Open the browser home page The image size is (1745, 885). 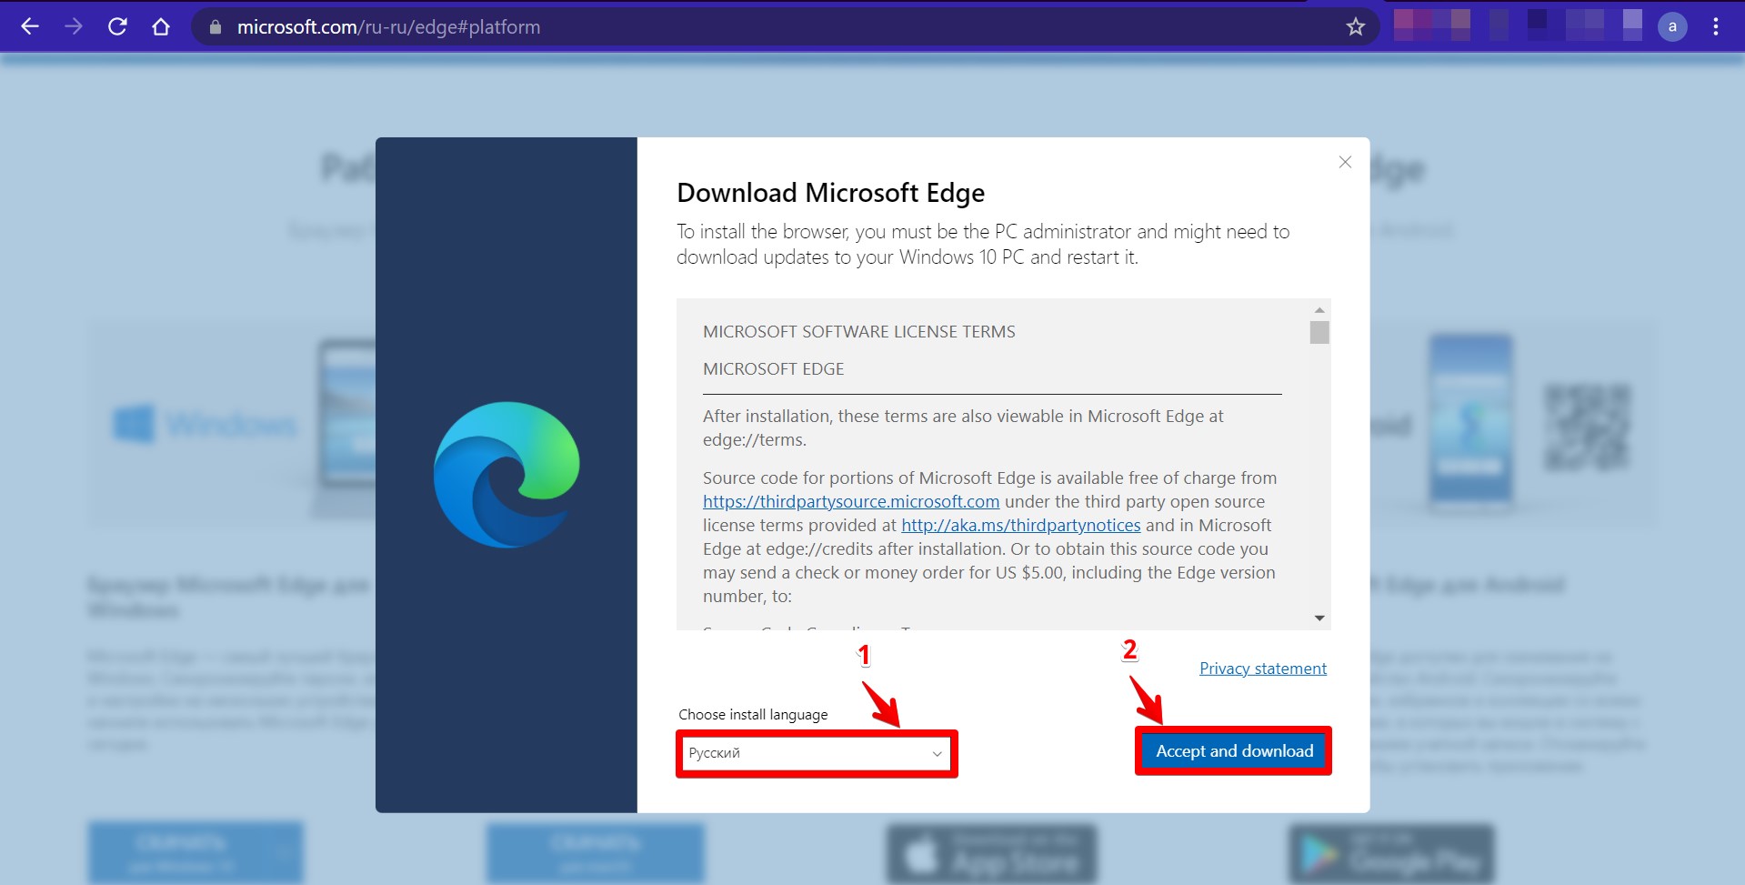pos(161,27)
